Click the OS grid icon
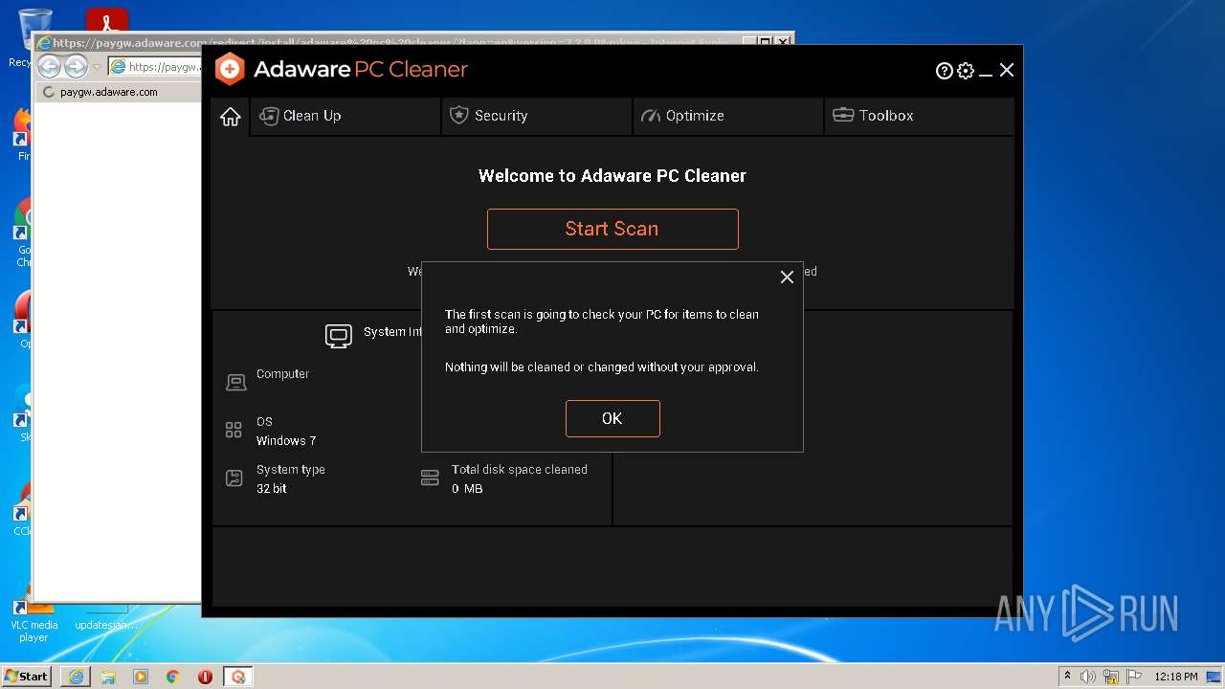 point(234,431)
